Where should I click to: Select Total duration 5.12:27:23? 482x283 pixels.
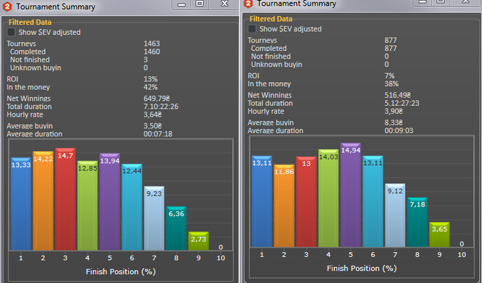pyautogui.click(x=401, y=103)
